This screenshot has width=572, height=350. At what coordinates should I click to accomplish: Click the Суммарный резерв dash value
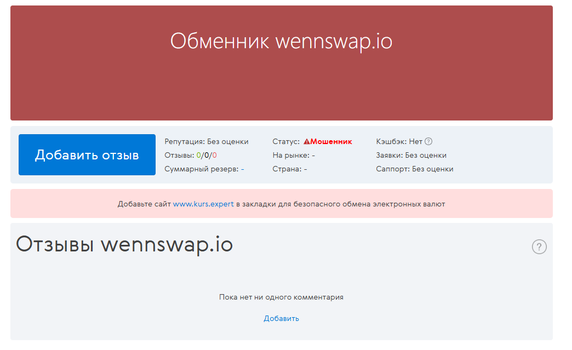click(x=243, y=169)
